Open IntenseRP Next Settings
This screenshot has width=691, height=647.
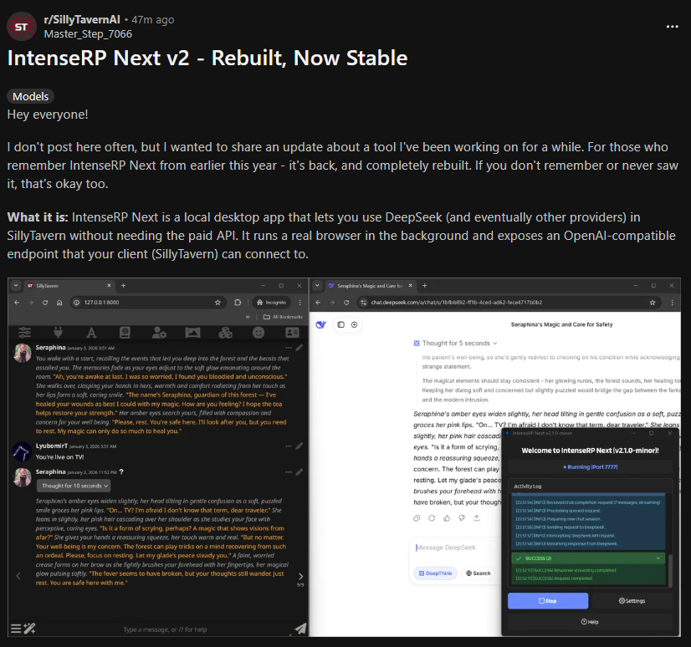click(x=632, y=601)
